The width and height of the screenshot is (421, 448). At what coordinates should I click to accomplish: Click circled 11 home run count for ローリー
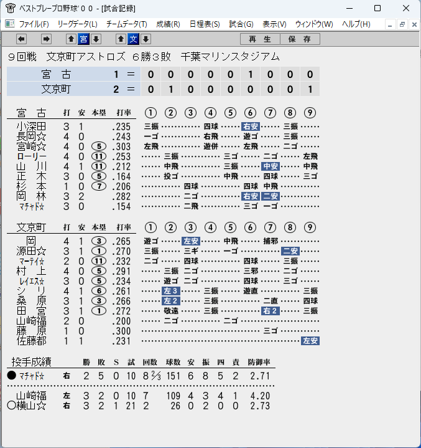click(99, 156)
